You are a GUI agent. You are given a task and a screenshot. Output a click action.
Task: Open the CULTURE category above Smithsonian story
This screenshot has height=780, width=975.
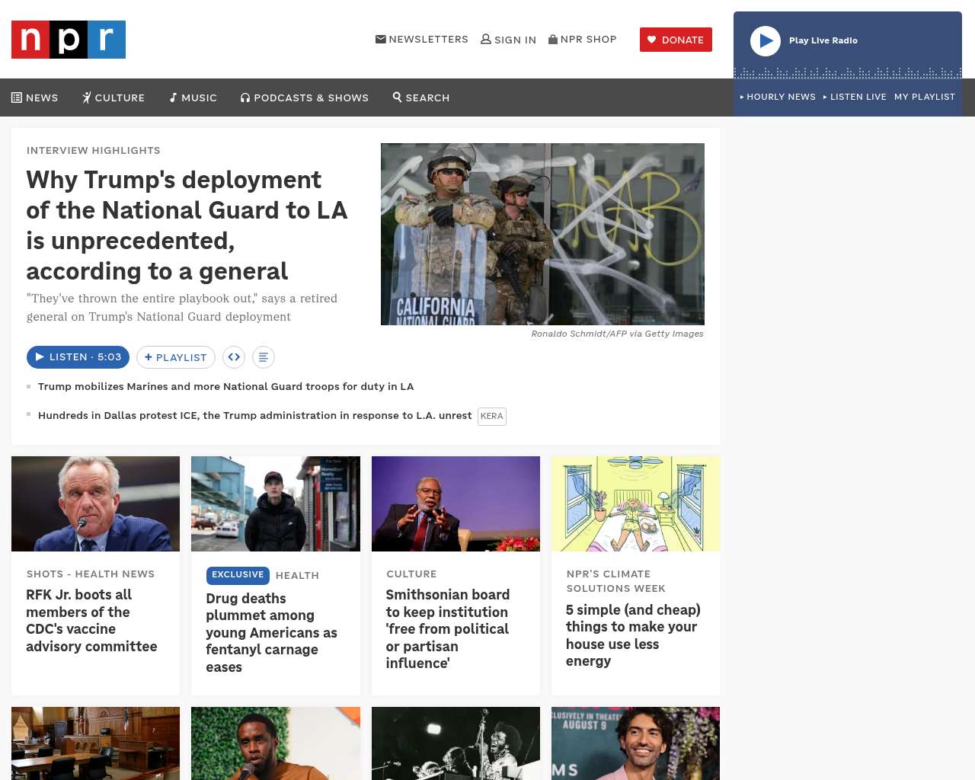pyautogui.click(x=411, y=574)
